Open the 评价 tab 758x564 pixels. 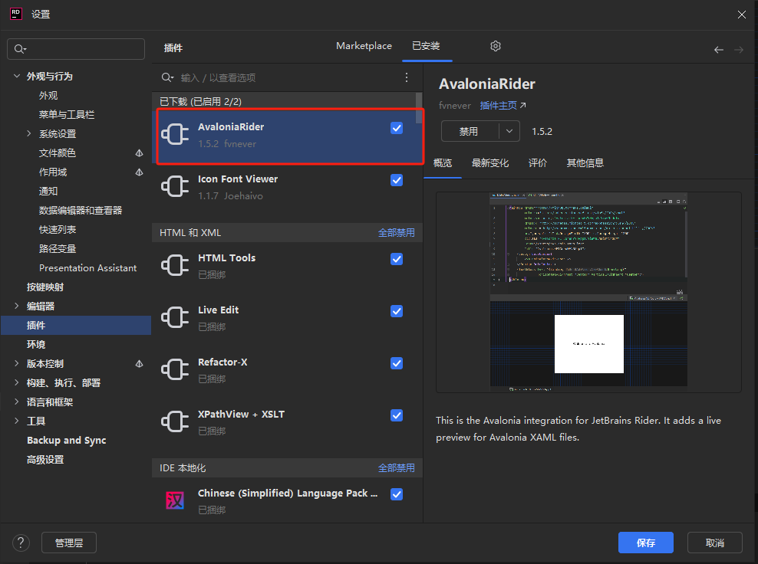(x=538, y=163)
